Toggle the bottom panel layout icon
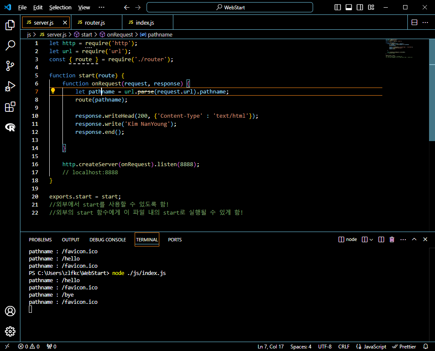 coord(349,8)
